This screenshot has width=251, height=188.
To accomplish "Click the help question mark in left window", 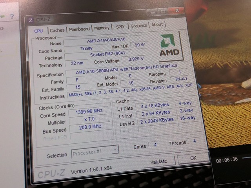I will [12, 16].
